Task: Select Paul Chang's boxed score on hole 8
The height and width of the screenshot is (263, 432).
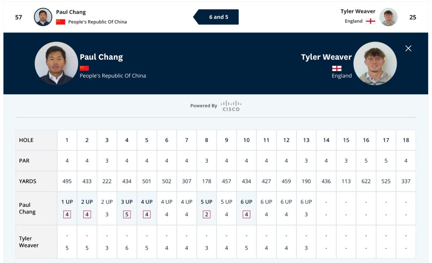Action: (x=207, y=214)
